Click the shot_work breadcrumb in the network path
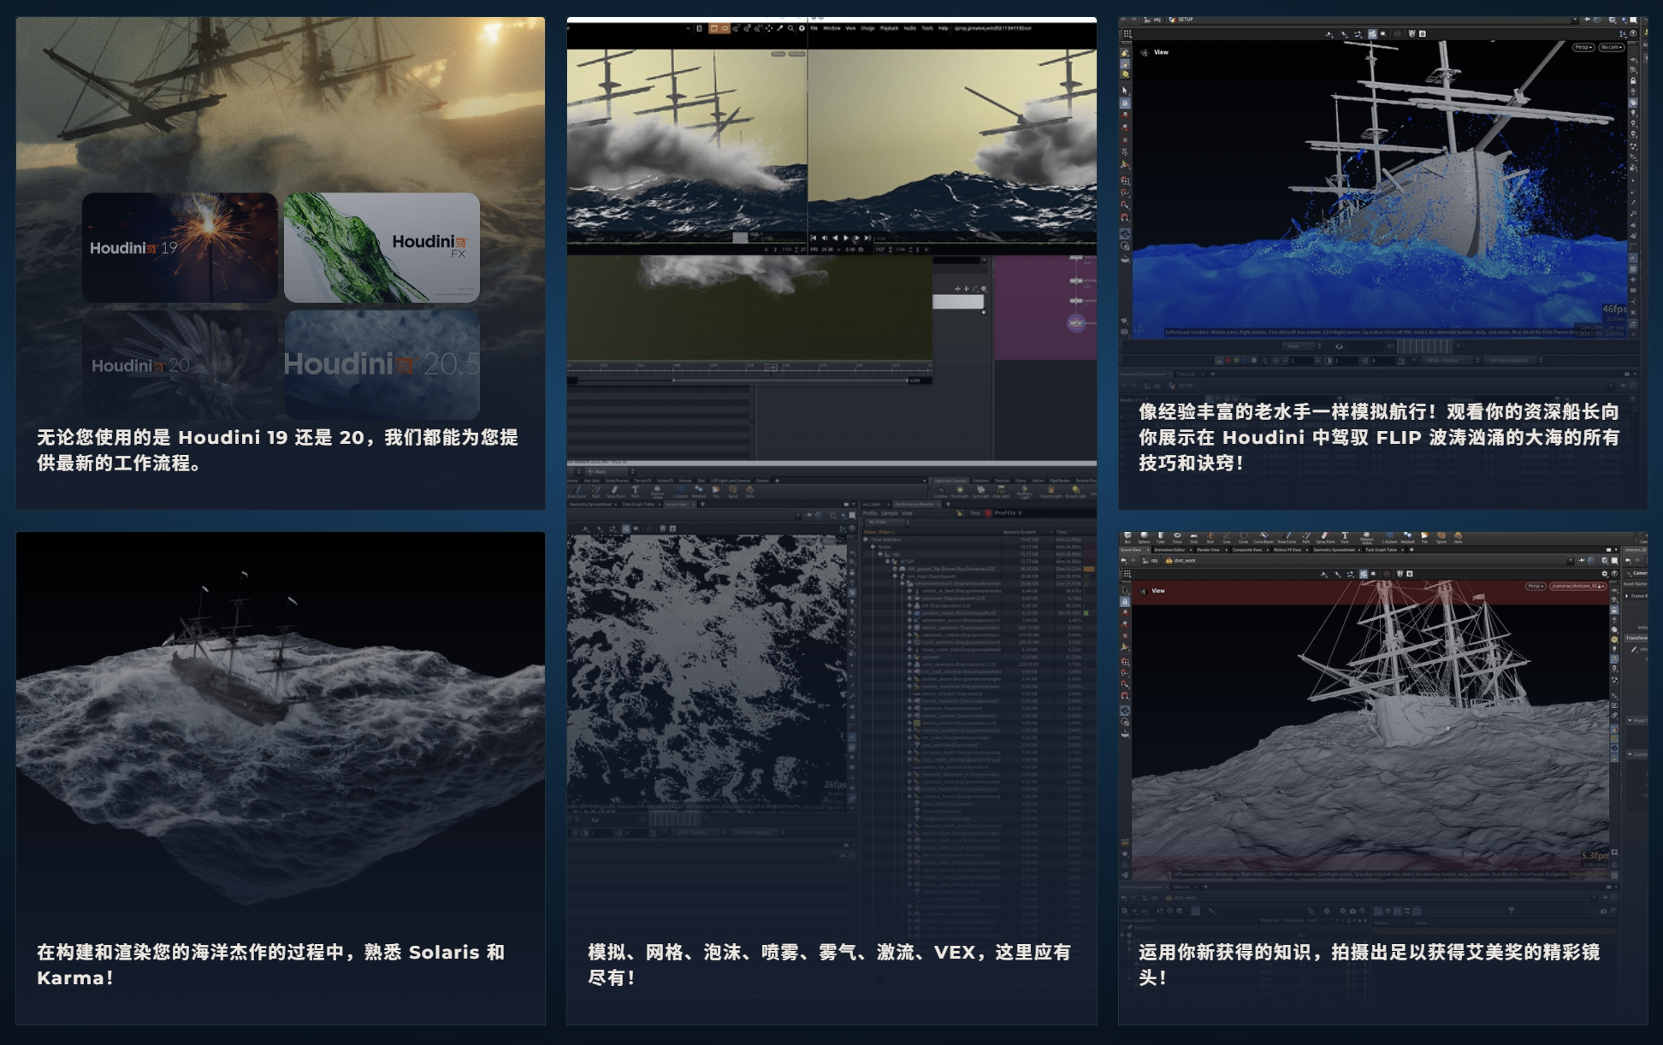1663x1045 pixels. 1183,562
